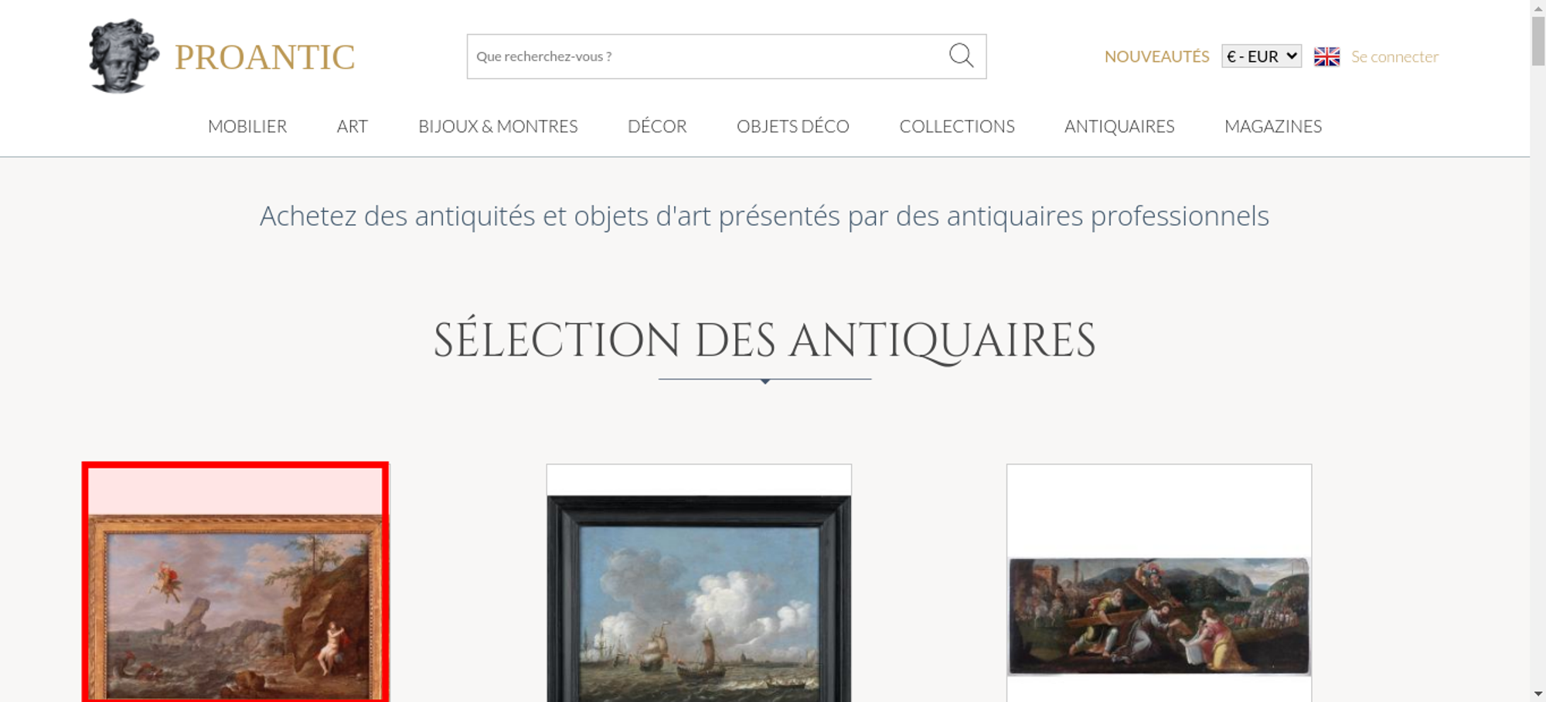
Task: Click the Proantic cherub head logo
Action: pos(124,56)
